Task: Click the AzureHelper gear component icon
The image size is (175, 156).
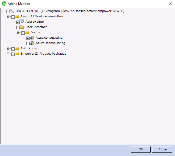Action: pyautogui.click(x=22, y=22)
